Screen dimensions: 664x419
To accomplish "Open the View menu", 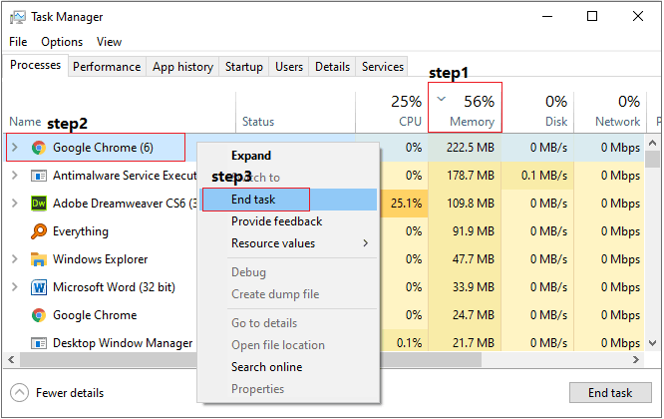I will [109, 42].
